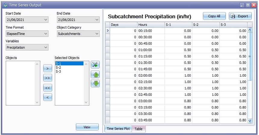The height and width of the screenshot is (135, 259).
Task: Click the Time Series Output title bar icon
Action: [x=5, y=5]
